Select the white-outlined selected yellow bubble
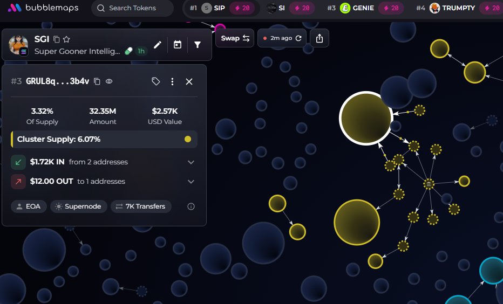The height and width of the screenshot is (304, 503). (366, 118)
